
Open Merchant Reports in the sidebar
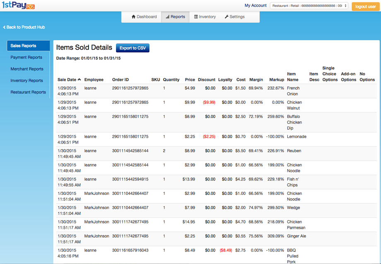pos(27,69)
